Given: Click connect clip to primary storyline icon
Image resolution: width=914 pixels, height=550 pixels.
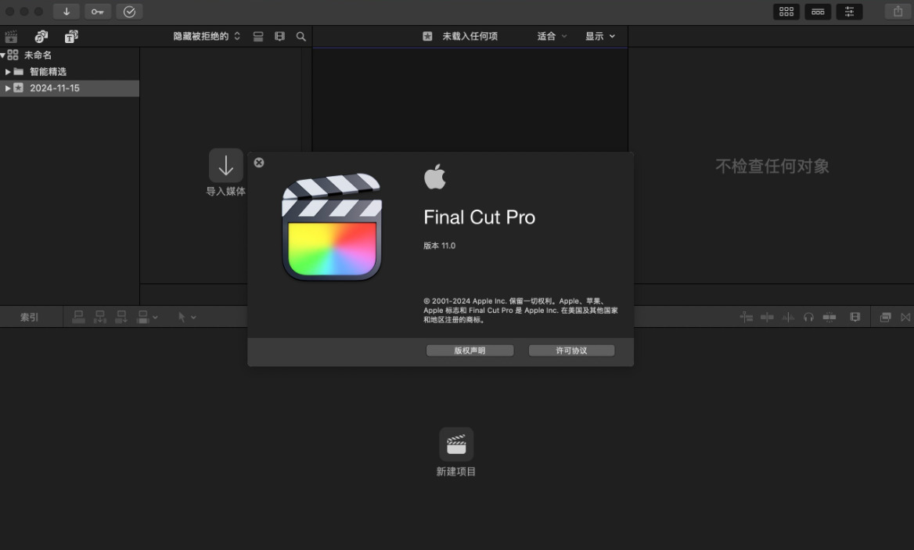Looking at the screenshot, I should (x=79, y=317).
